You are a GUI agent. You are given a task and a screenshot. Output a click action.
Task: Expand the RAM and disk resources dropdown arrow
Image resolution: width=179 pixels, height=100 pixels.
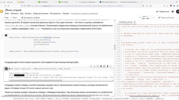pyautogui.click(x=154, y=17)
